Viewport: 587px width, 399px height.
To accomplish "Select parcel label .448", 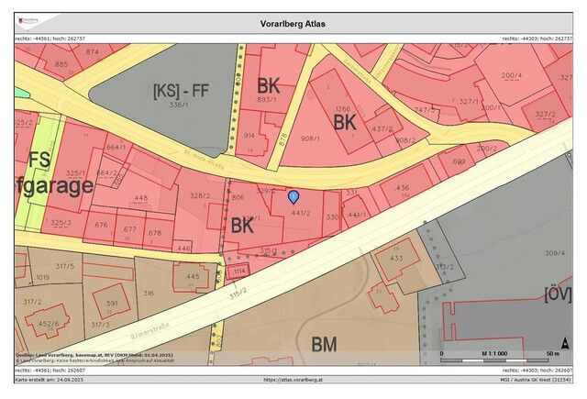I will coord(140,198).
